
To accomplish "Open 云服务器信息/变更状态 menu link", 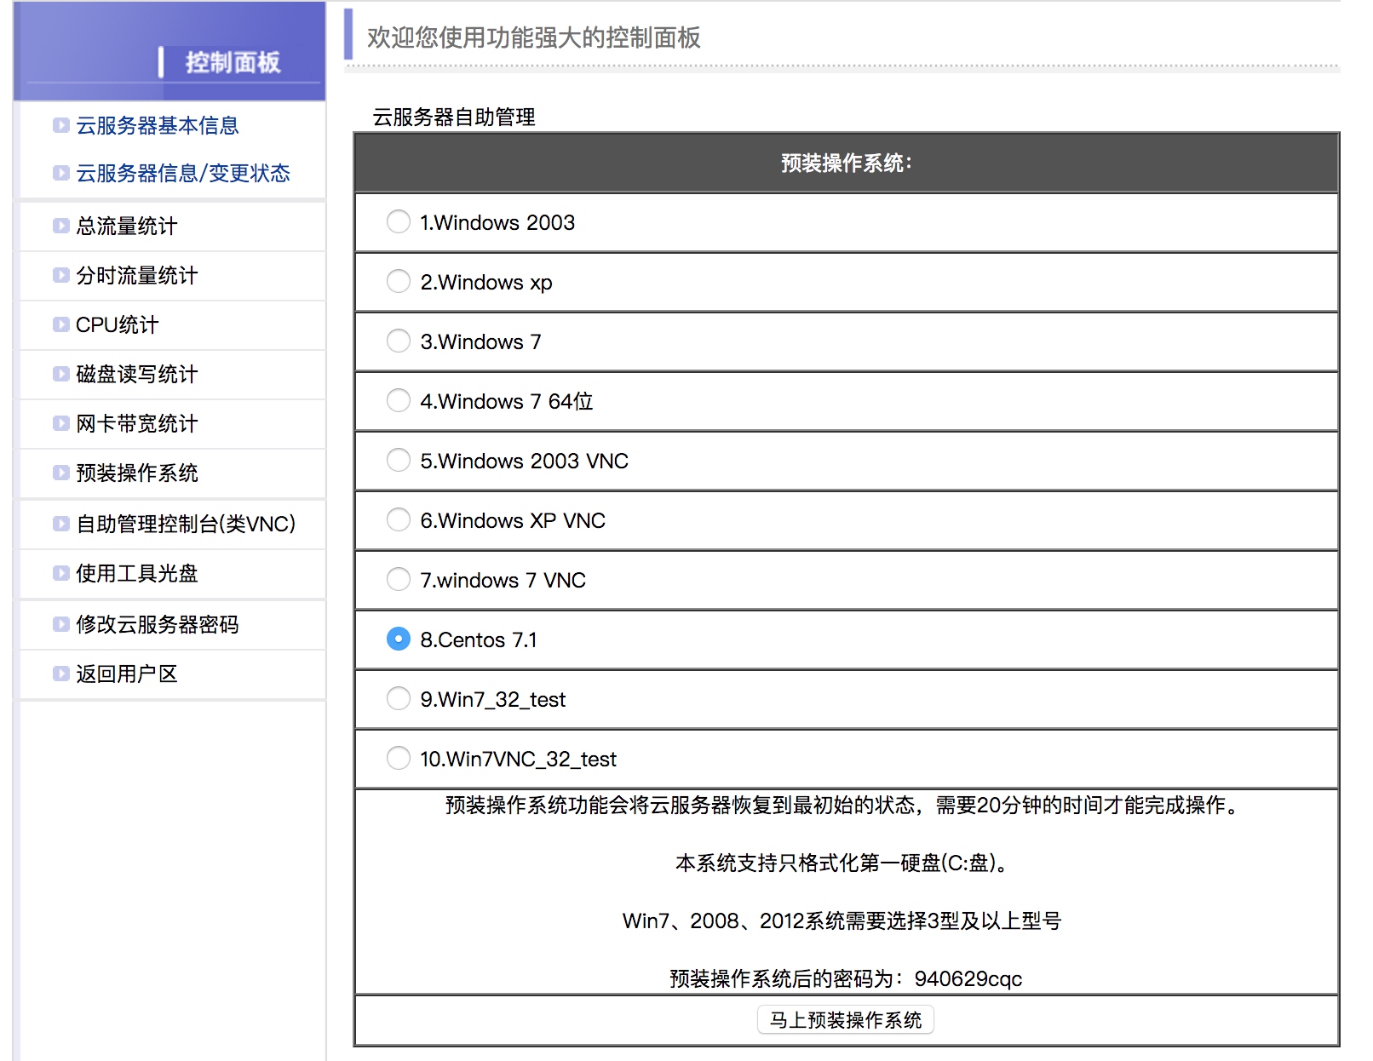I will [183, 173].
